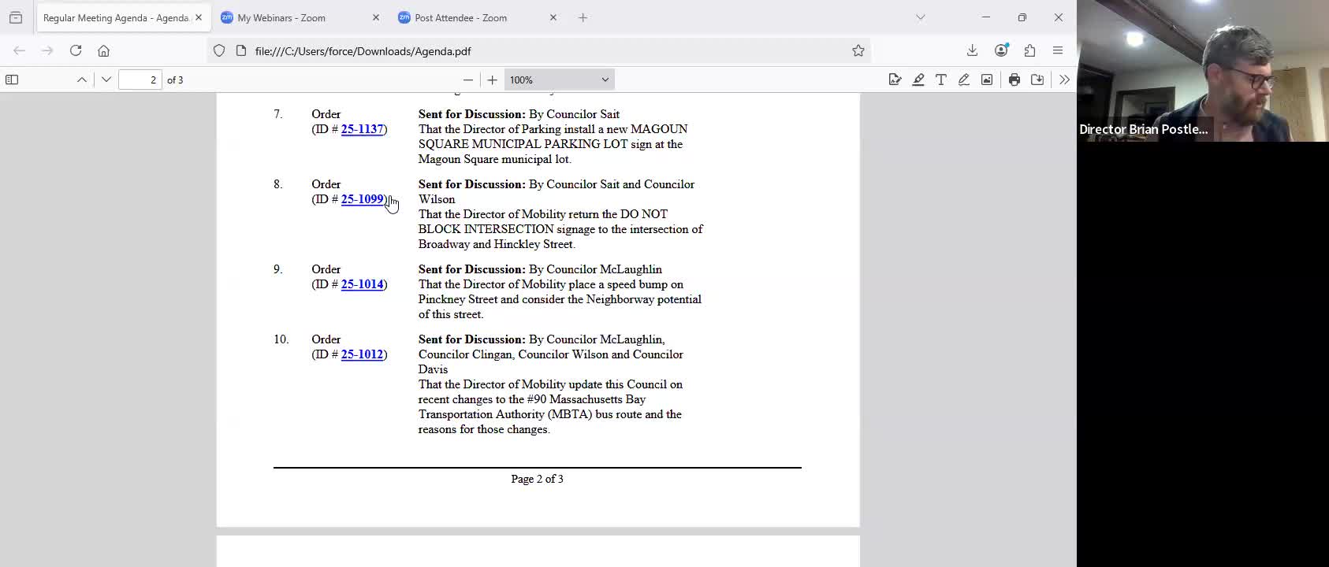Save the PDF document
The height and width of the screenshot is (567, 1329).
(x=1037, y=80)
